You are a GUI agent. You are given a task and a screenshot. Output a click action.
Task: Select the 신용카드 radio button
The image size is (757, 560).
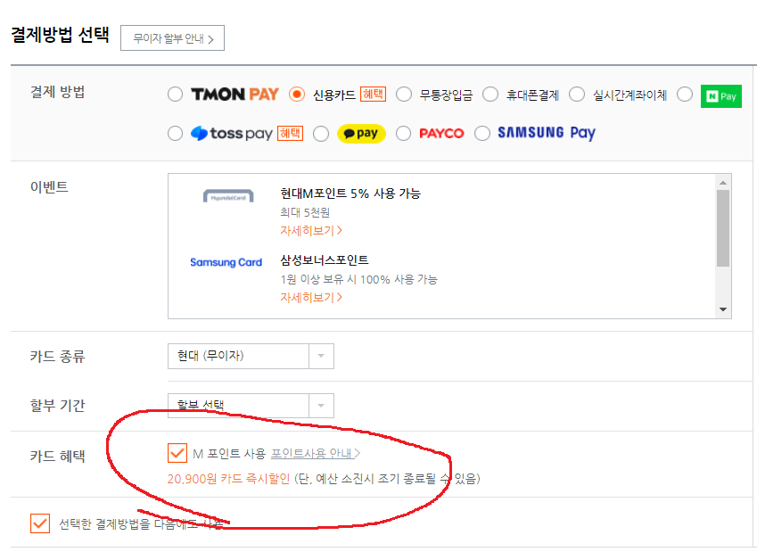pos(296,95)
